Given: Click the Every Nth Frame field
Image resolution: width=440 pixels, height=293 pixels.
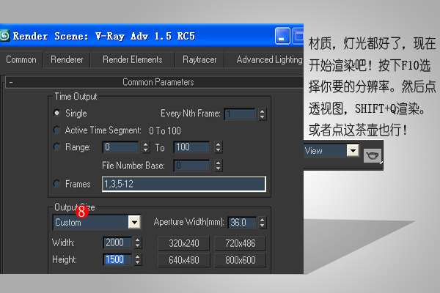Looking at the screenshot, I should click(240, 114).
